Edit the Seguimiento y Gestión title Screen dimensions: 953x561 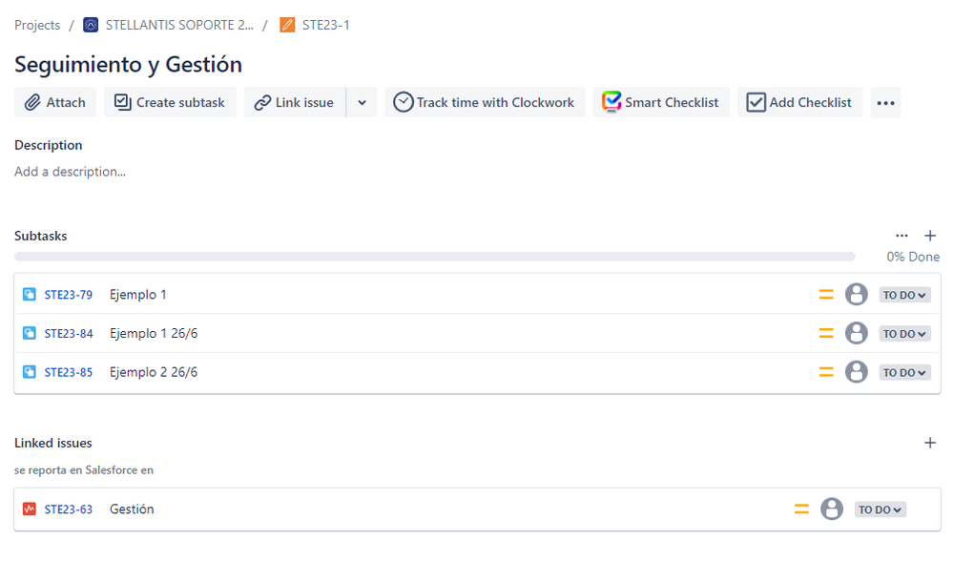[x=128, y=65]
